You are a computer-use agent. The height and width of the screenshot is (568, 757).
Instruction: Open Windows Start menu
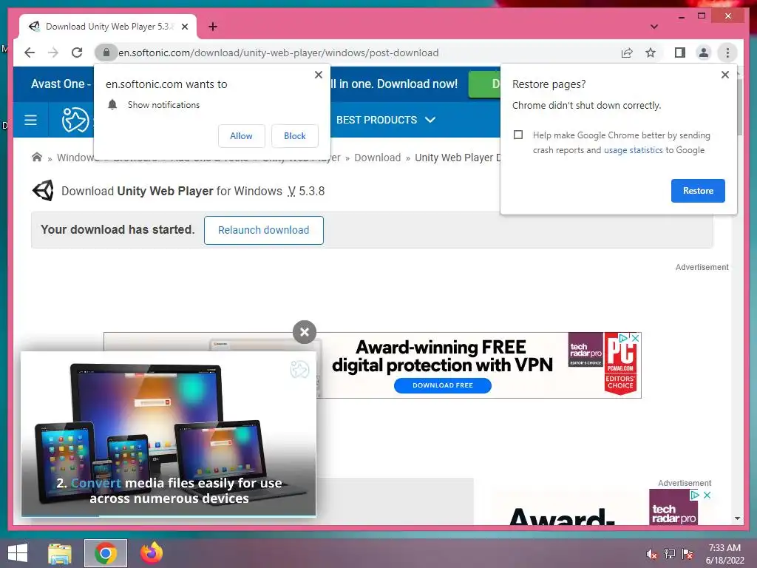point(18,553)
